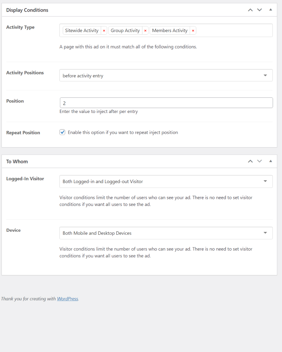This screenshot has width=282, height=352.
Task: Collapse the To Whom panel
Action: (270, 161)
